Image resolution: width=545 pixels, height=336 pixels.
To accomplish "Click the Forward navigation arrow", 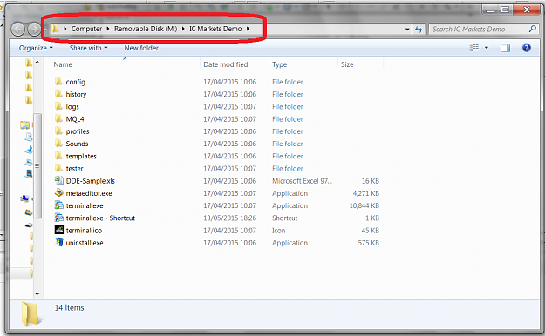I will click(34, 29).
